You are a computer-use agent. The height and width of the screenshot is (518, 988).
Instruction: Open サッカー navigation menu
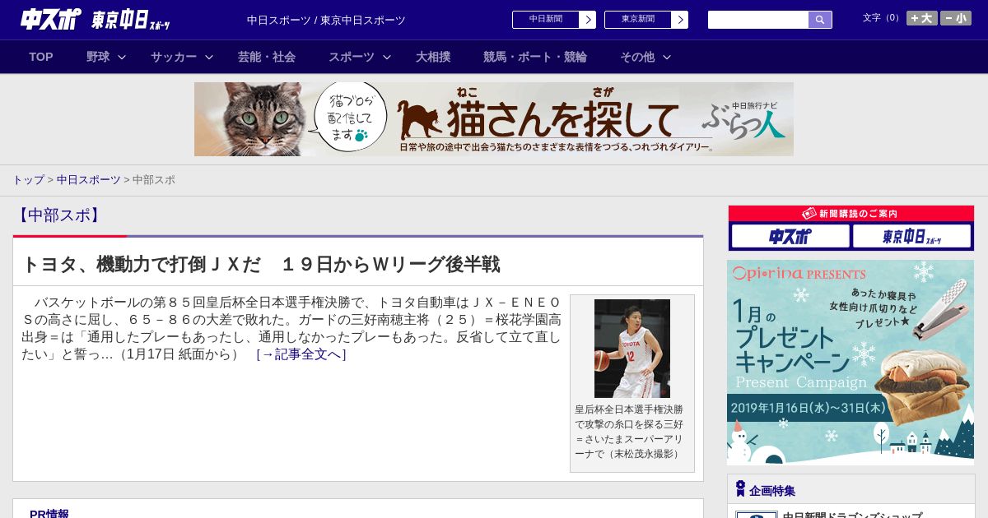click(x=174, y=57)
